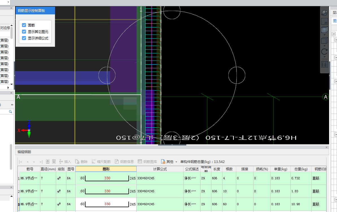Open 其他 dropdown menu
Viewport: 337px width, 212px height.
169,162
